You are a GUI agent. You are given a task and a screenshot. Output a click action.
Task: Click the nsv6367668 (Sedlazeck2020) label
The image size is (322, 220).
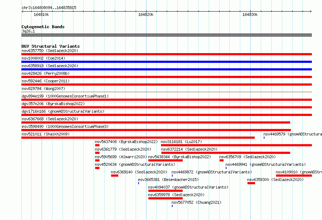[50, 119]
